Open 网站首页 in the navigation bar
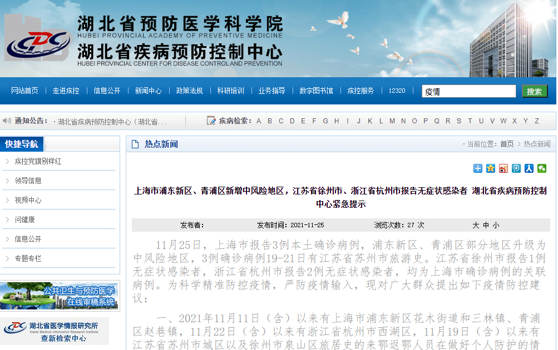 pyautogui.click(x=24, y=91)
